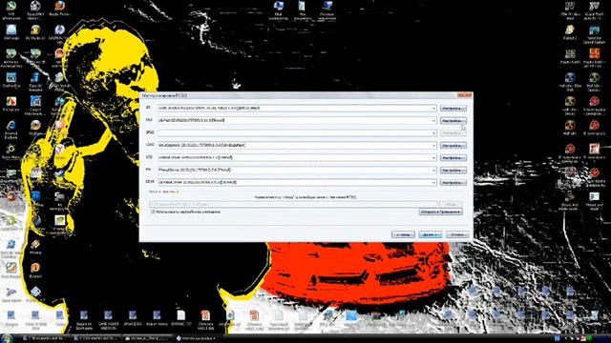The image size is (611, 343).
Task: Select the Internet Explorer desktop icon
Action: (x=11, y=130)
